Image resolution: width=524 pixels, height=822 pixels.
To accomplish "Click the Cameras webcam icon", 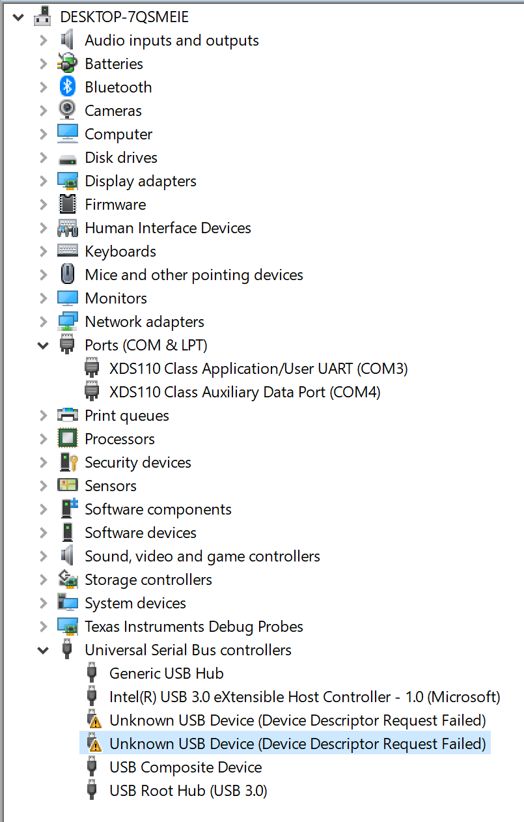I will 68,110.
